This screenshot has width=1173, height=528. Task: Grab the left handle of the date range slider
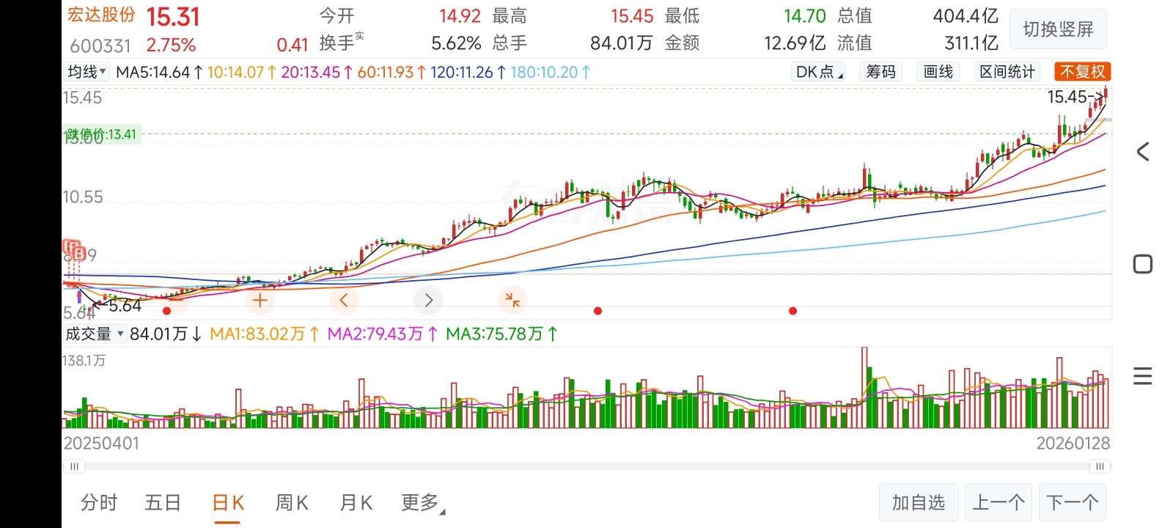[x=74, y=466]
